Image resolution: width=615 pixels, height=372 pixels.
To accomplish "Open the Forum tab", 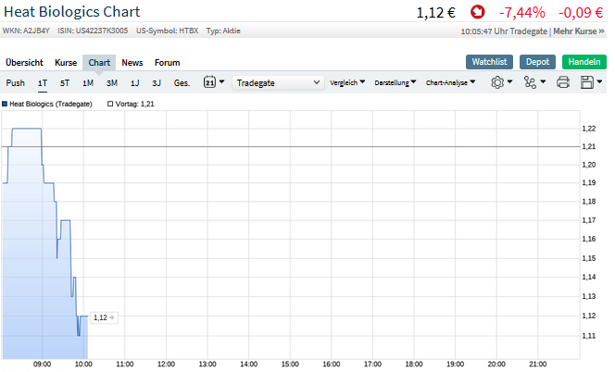I will click(167, 63).
